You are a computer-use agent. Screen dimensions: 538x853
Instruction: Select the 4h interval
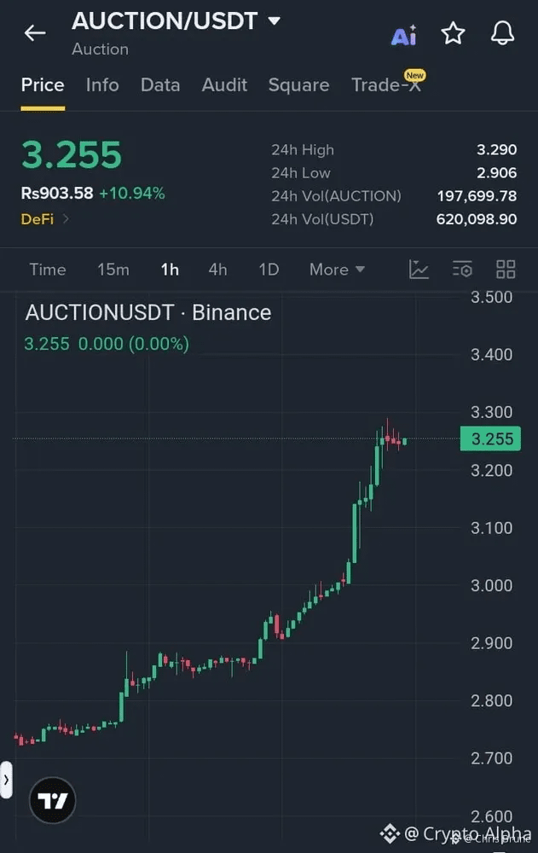pyautogui.click(x=217, y=270)
